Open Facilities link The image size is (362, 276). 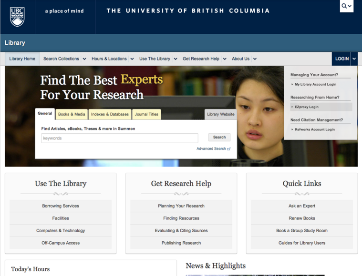[x=61, y=218]
